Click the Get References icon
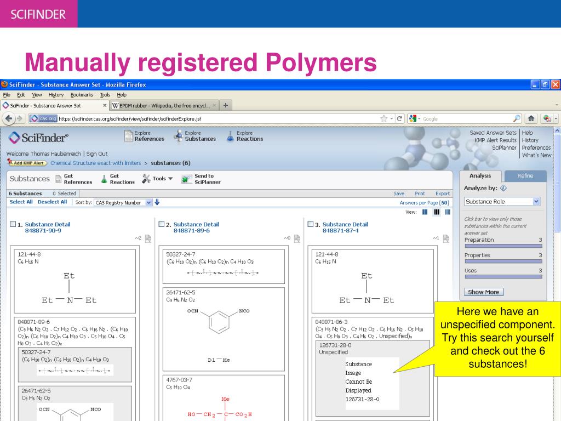561x421 pixels. point(59,179)
